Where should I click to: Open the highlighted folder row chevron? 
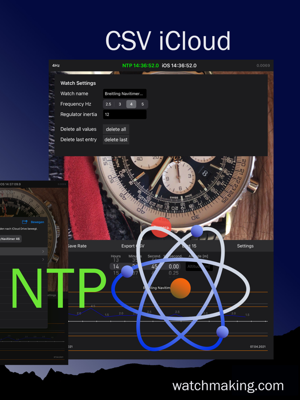pos(43,251)
